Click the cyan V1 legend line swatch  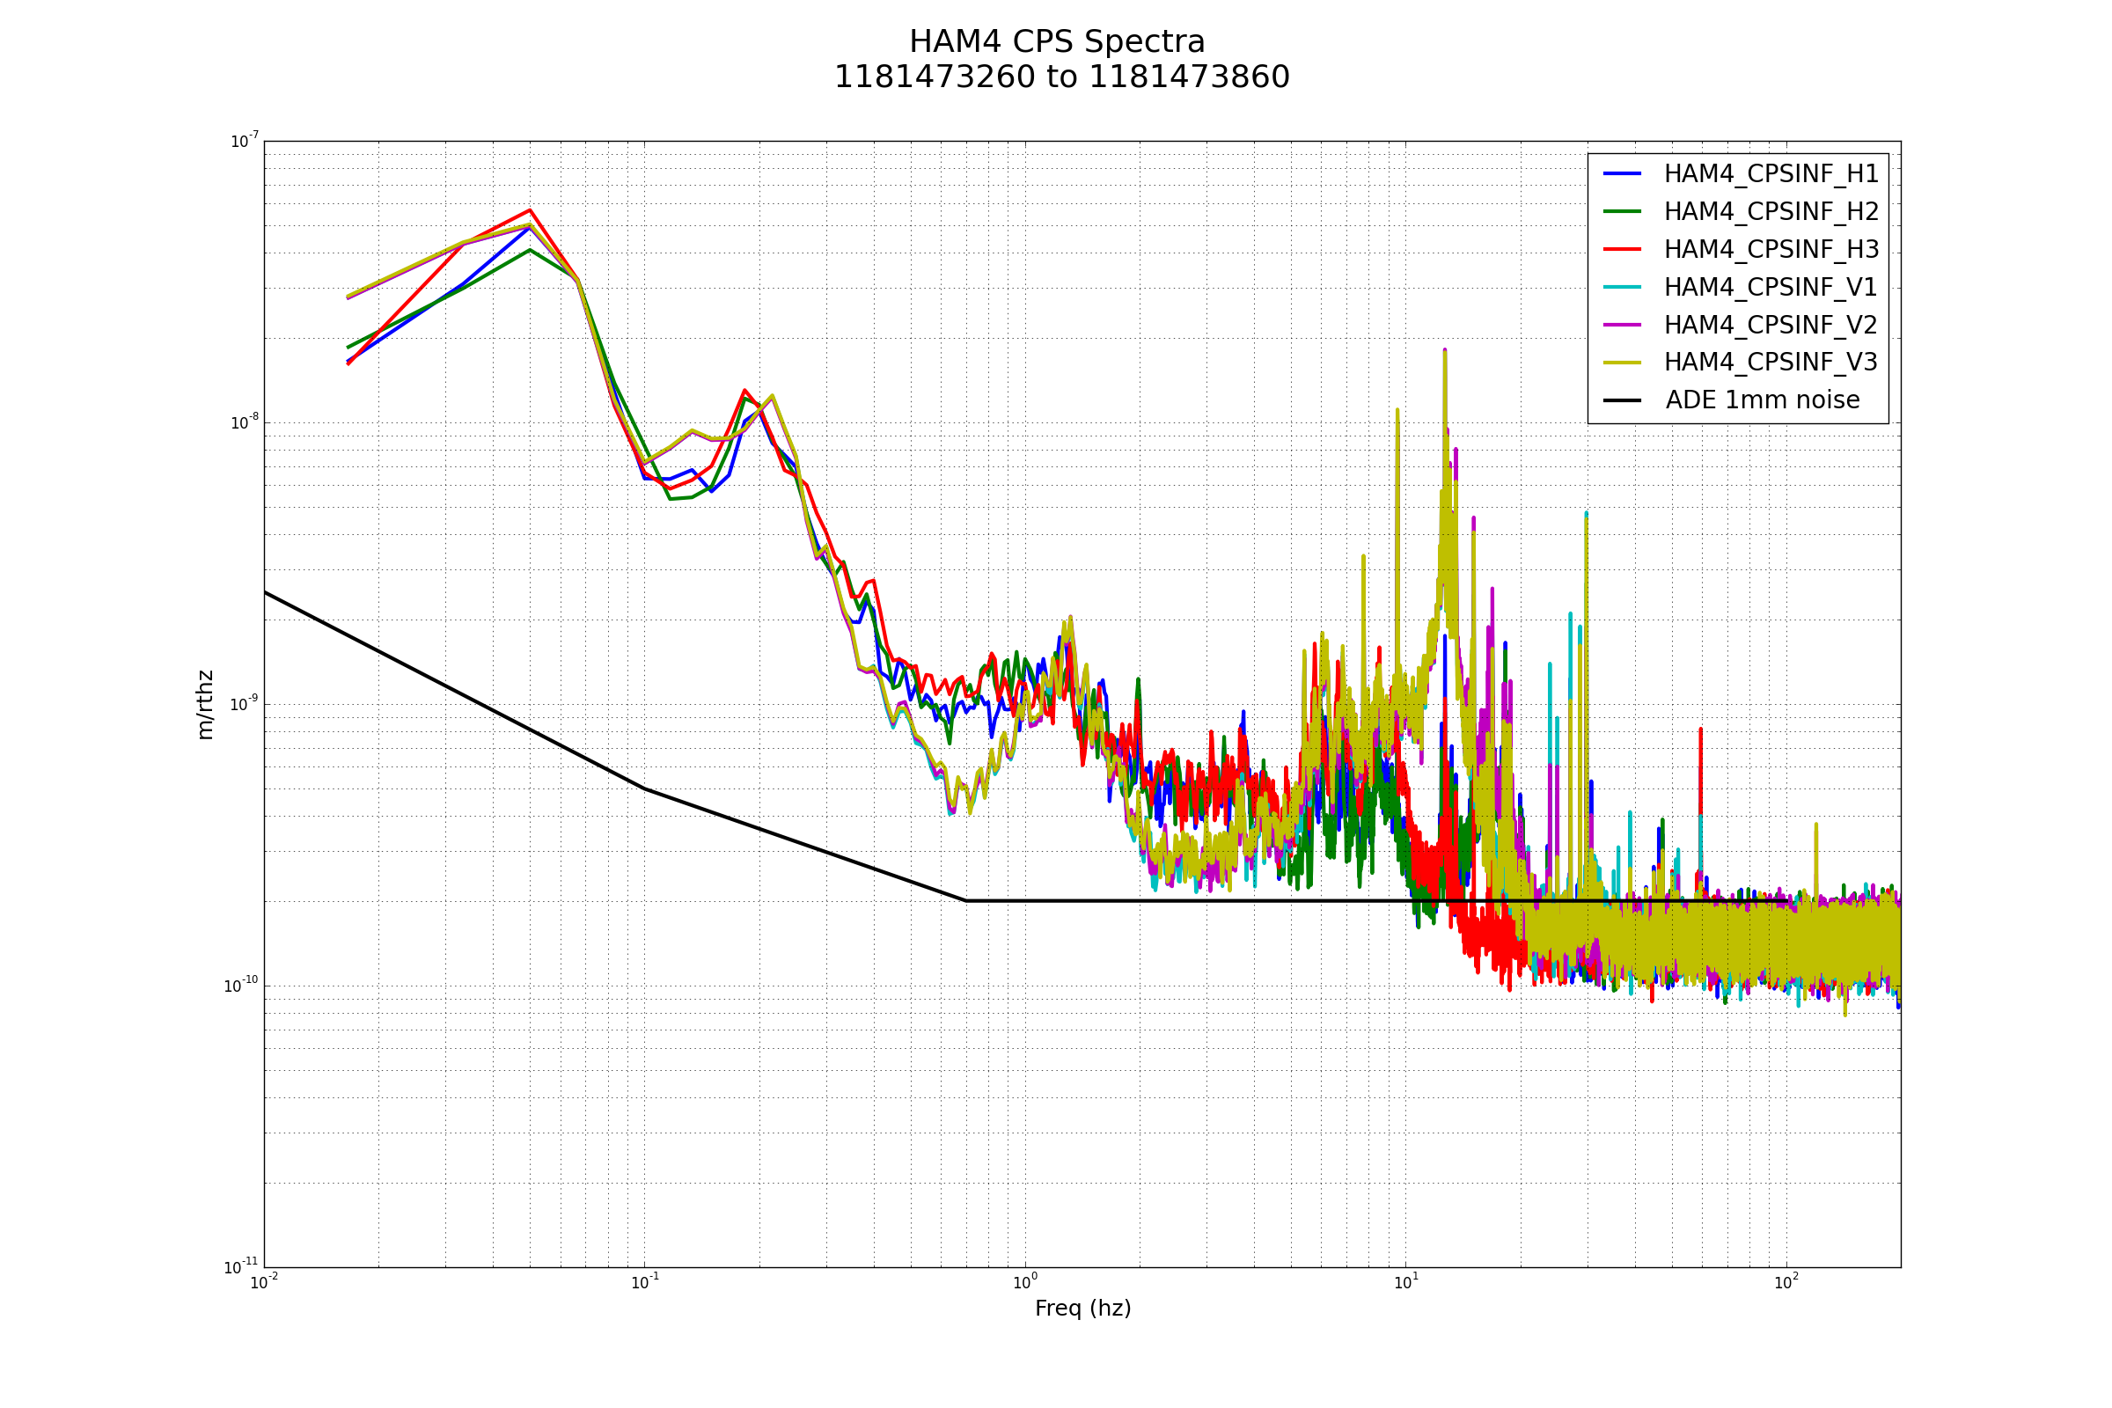point(1622,288)
